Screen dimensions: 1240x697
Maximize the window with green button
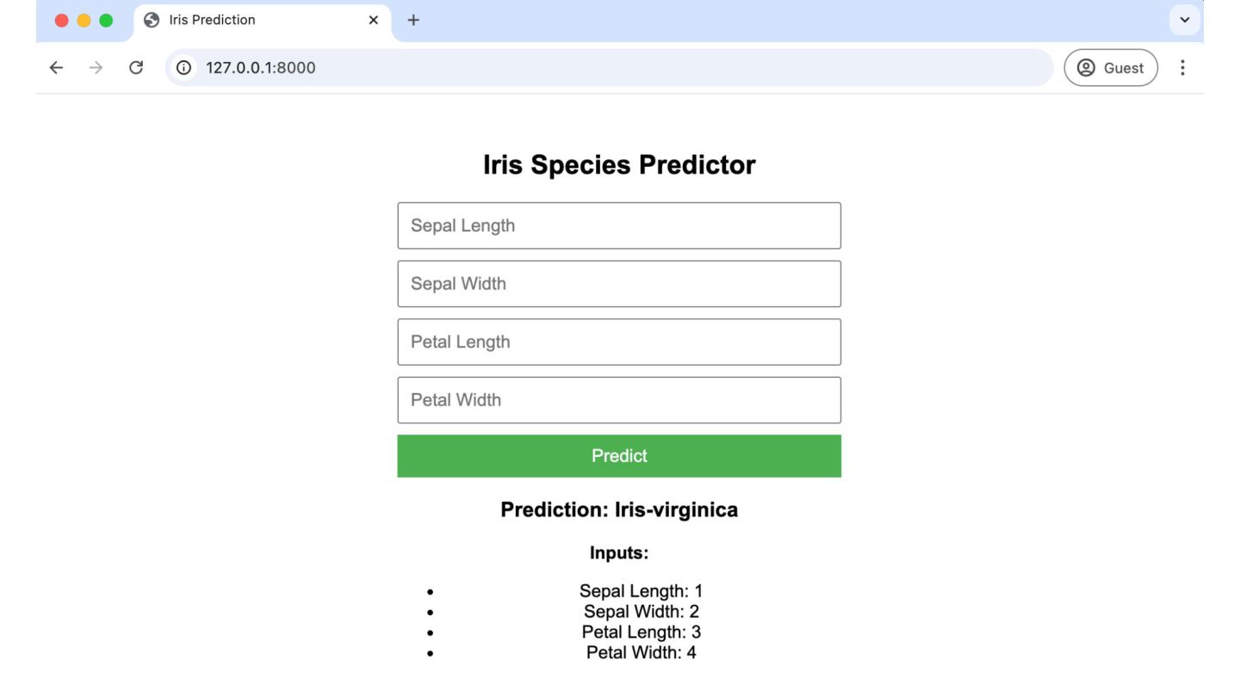[106, 21]
